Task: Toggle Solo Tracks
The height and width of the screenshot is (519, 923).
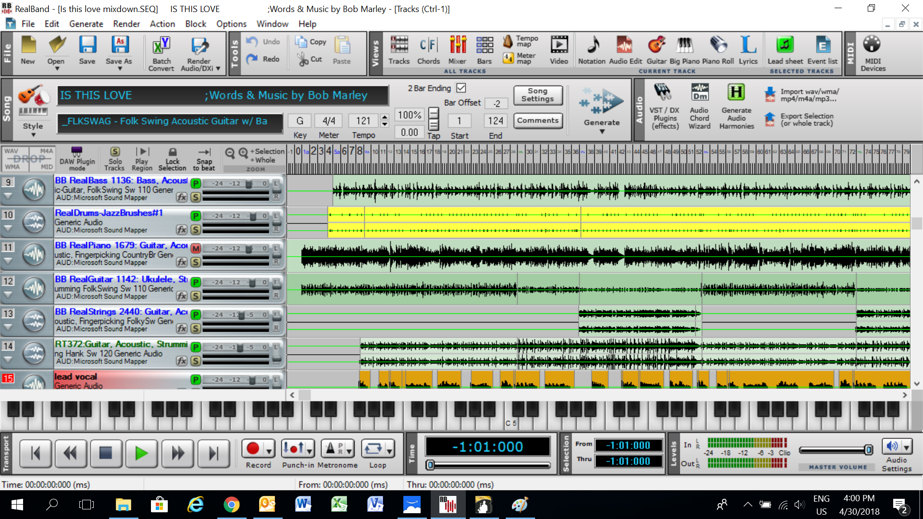Action: [114, 159]
